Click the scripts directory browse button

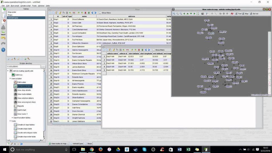coord(43,67)
